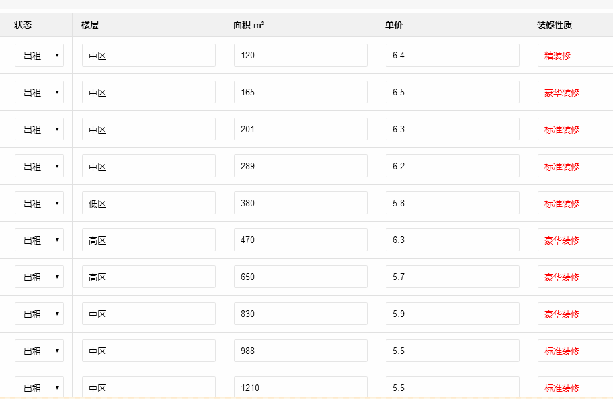Expand 出租 dropdown in the 165 area row
Screen dimensions: 613x399
coord(40,92)
